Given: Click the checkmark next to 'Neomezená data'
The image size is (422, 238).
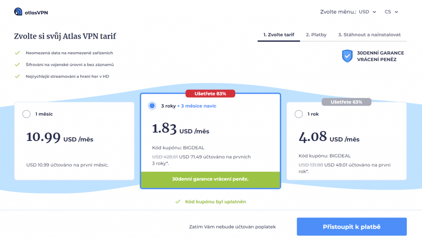Looking at the screenshot, I should coord(17,53).
